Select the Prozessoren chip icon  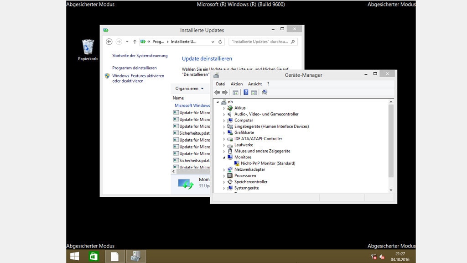(x=230, y=176)
